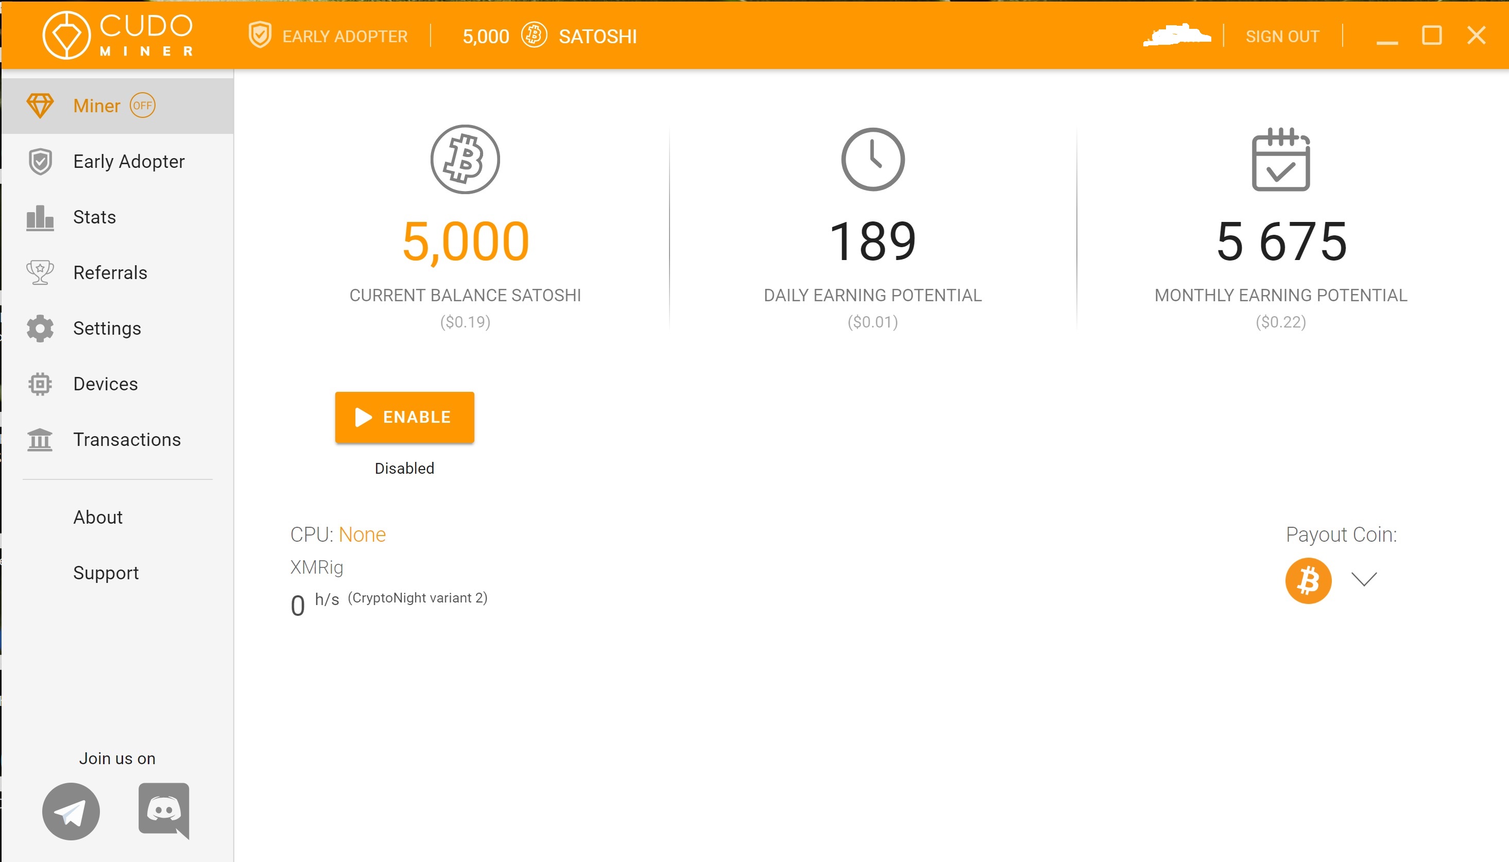Click the CPU: None label

tap(338, 535)
